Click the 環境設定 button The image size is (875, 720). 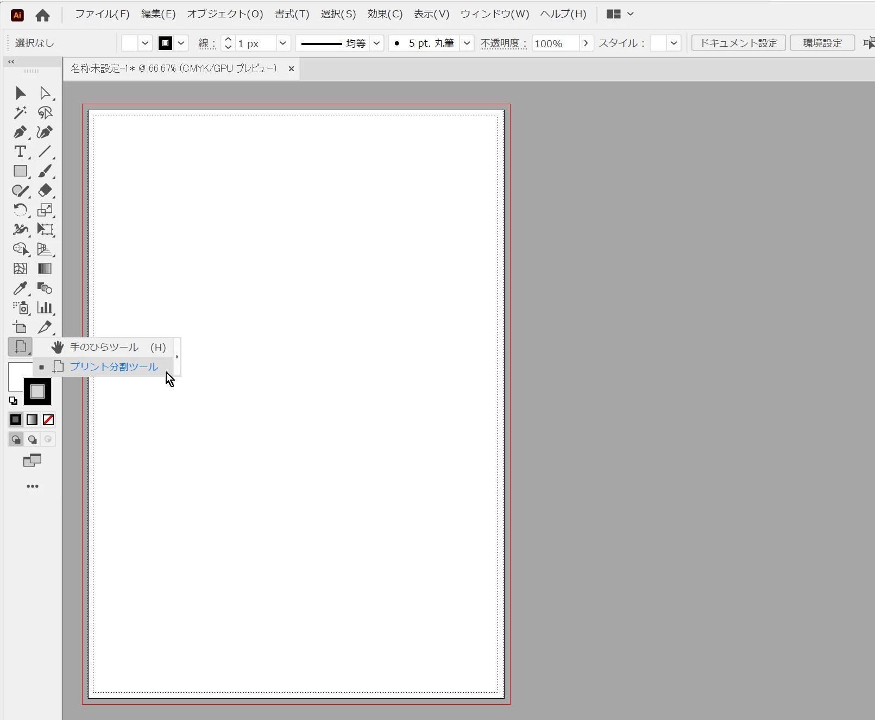tap(822, 43)
